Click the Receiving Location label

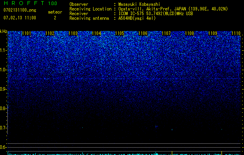(90, 9)
